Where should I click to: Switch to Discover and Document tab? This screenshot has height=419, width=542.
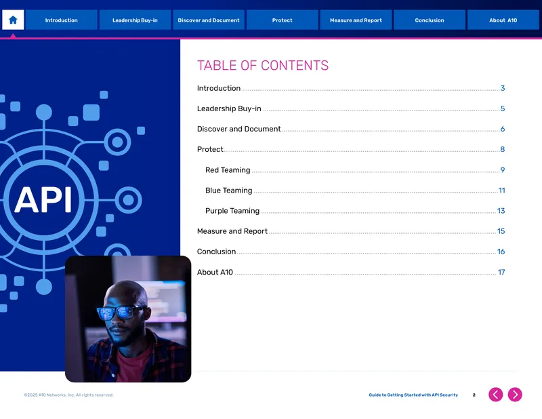pyautogui.click(x=209, y=20)
